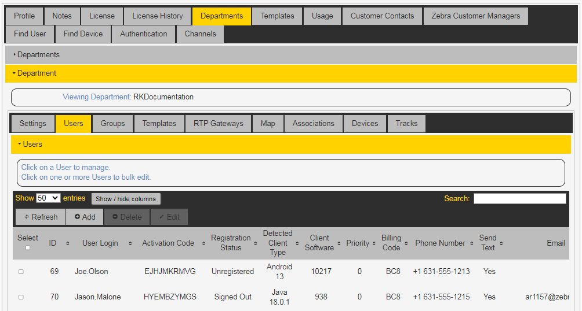Open the Show entries count dropdown
The width and height of the screenshot is (582, 311).
click(48, 198)
